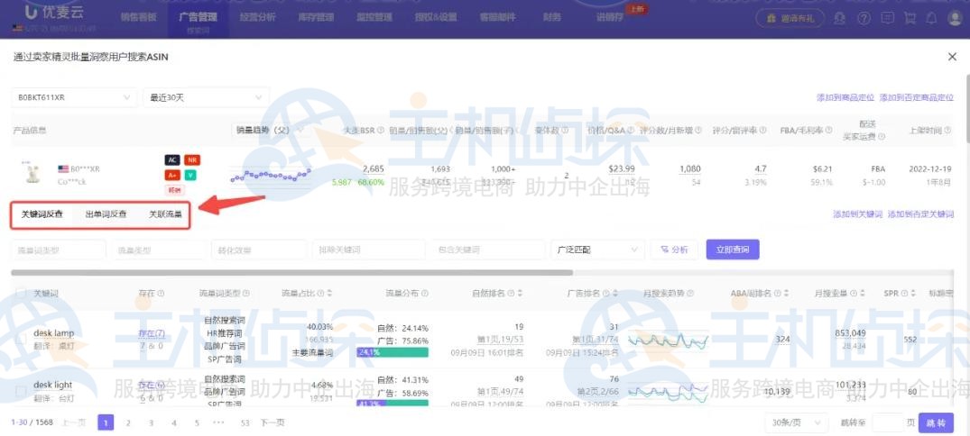Open the notification bell in top bar
Viewport: 970px width, 436px height.
(x=931, y=18)
